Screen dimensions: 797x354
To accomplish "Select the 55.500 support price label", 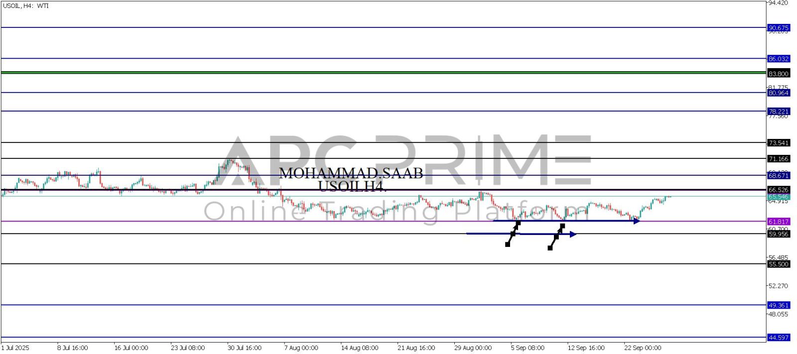I will point(778,264).
